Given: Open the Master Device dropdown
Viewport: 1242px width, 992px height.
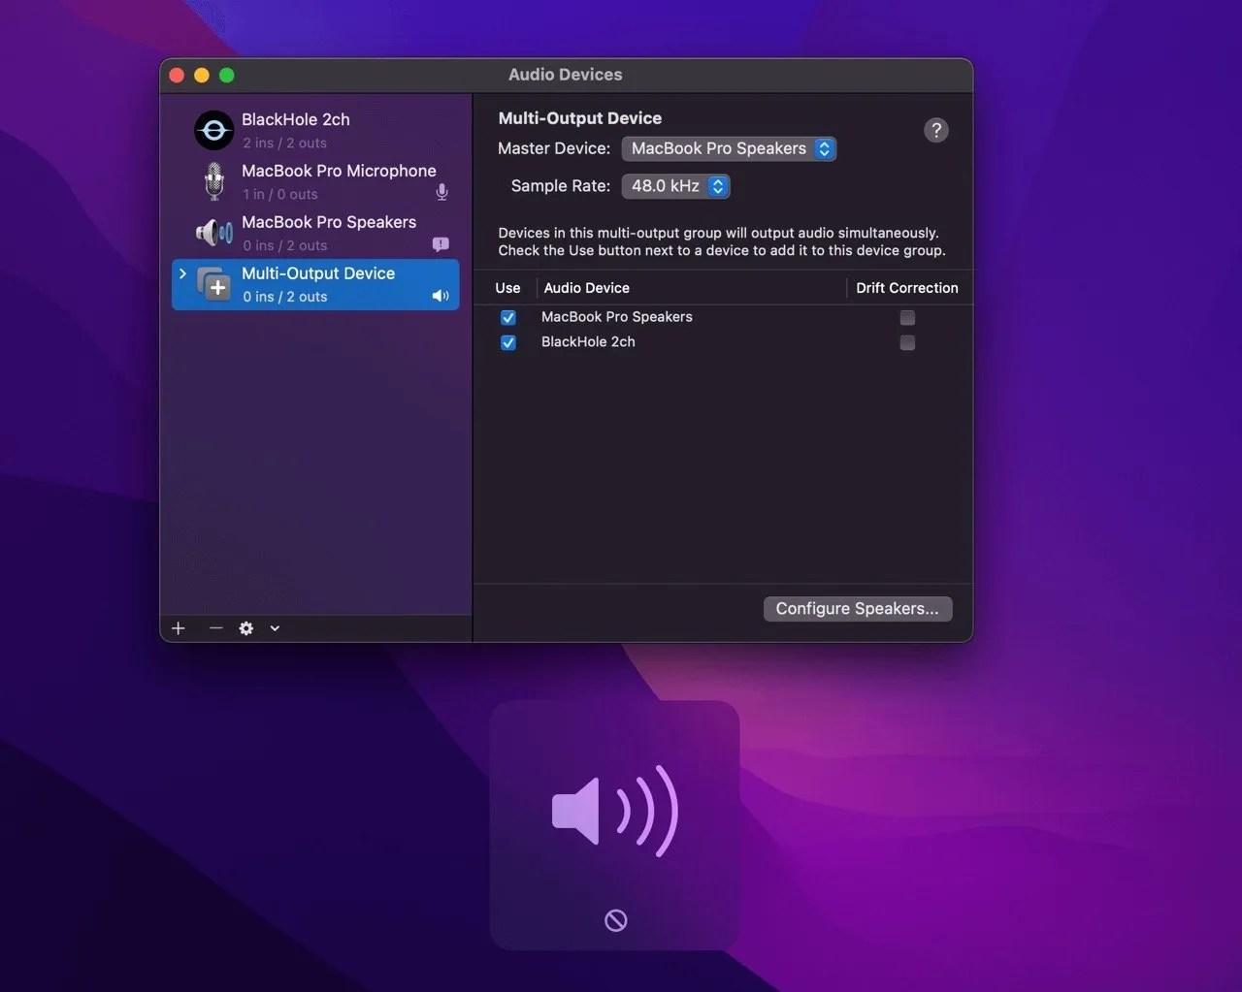Looking at the screenshot, I should point(729,148).
